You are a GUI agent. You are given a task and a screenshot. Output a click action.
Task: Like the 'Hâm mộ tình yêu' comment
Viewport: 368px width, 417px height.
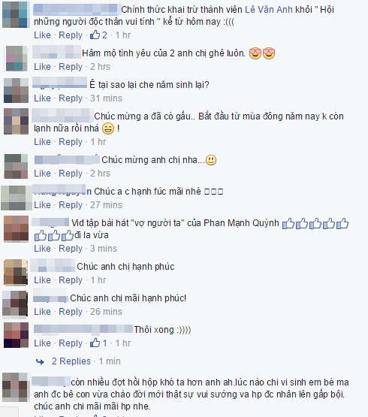tap(42, 66)
